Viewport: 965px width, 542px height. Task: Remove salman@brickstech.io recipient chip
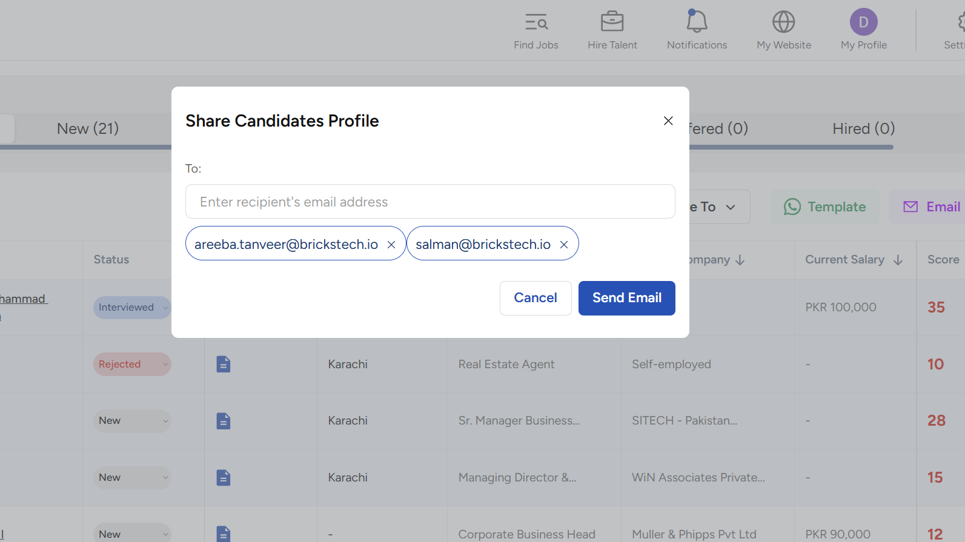(564, 245)
